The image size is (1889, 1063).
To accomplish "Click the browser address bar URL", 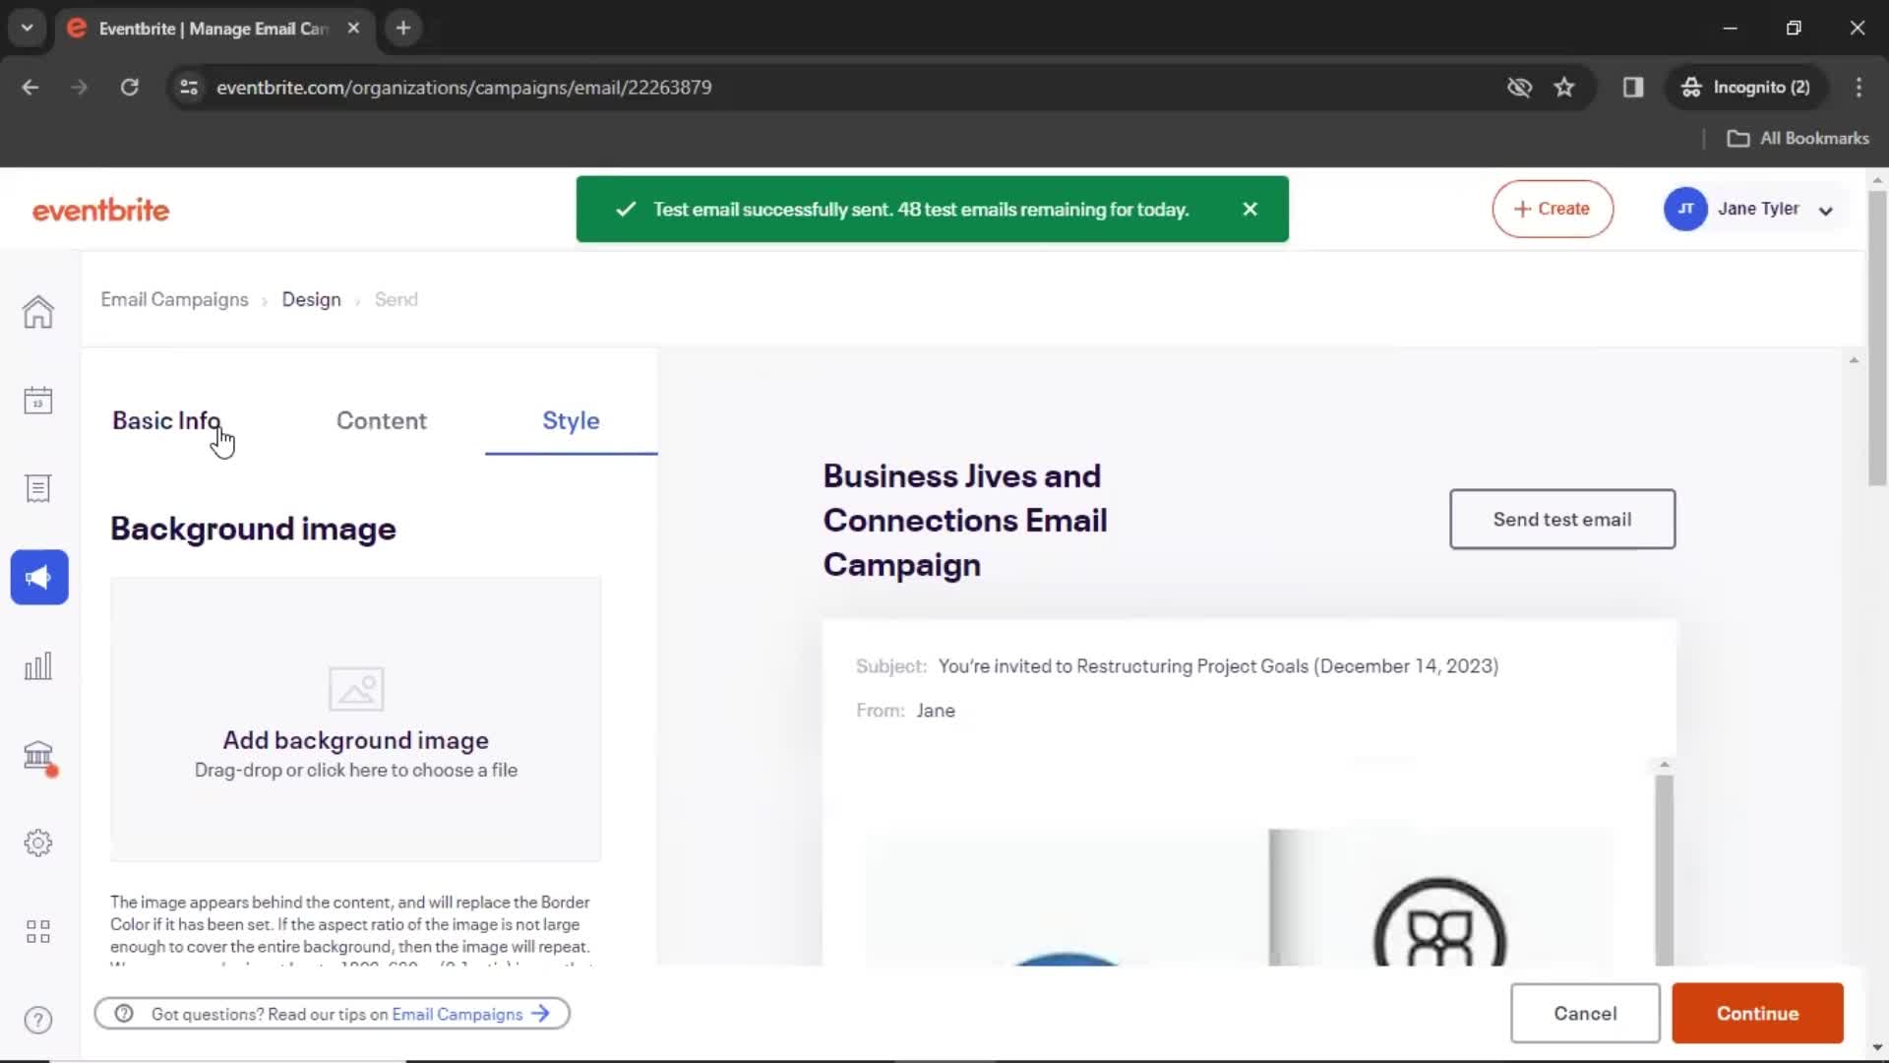I will pos(463,87).
